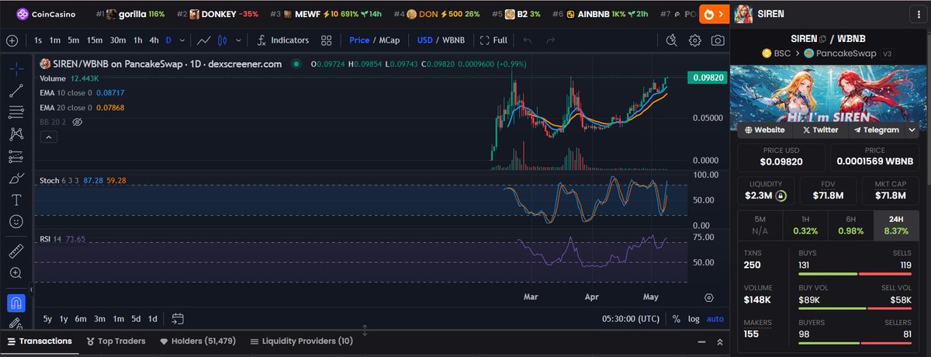Undo the last chart action
This screenshot has width=931, height=357.
tap(528, 40)
